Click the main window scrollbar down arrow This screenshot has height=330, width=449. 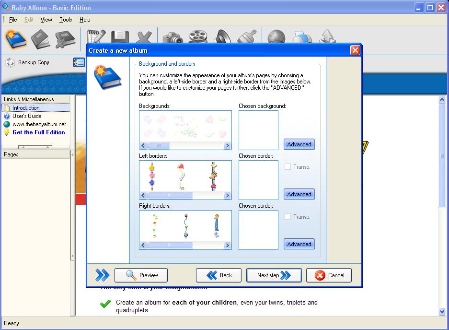442,311
